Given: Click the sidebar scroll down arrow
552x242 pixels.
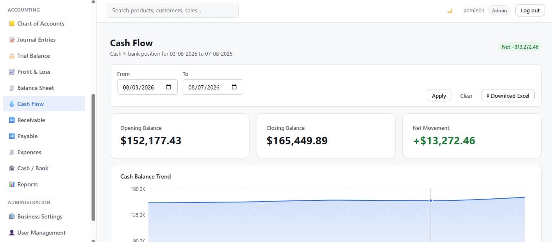Looking at the screenshot, I should [93, 240].
